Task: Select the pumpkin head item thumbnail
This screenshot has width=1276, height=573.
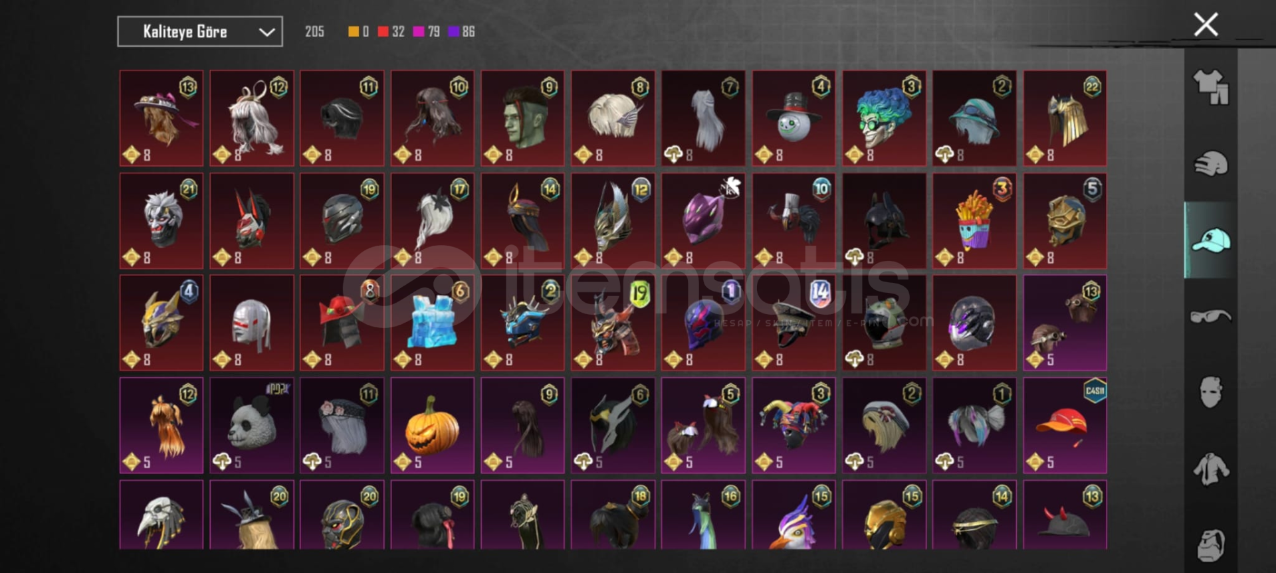Action: [433, 426]
